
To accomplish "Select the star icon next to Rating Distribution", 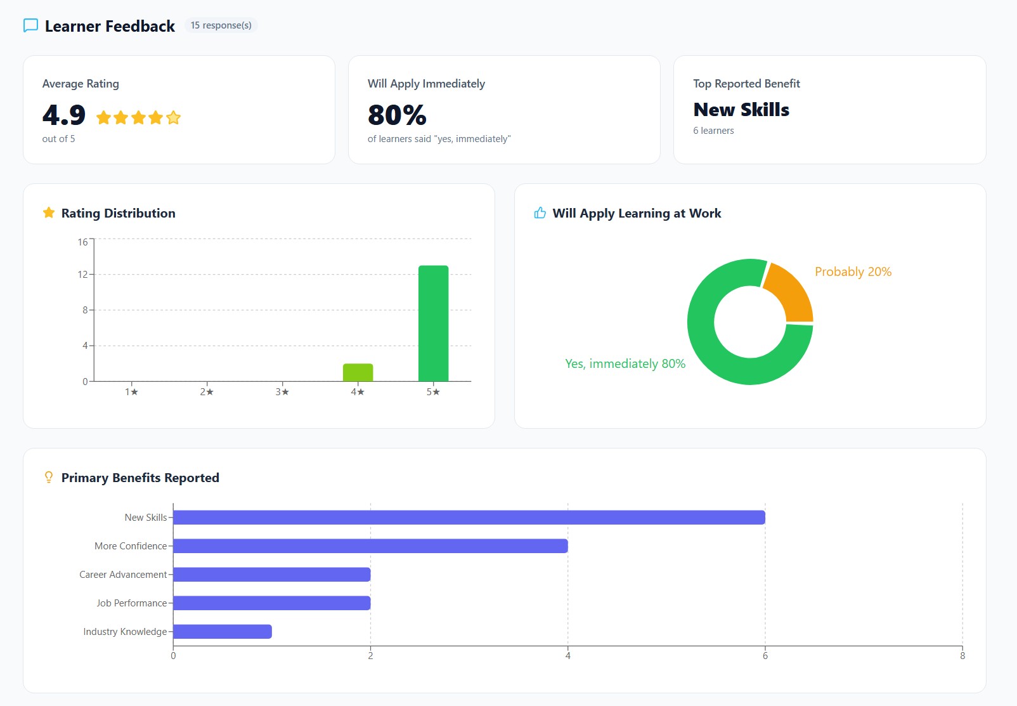I will [x=49, y=212].
